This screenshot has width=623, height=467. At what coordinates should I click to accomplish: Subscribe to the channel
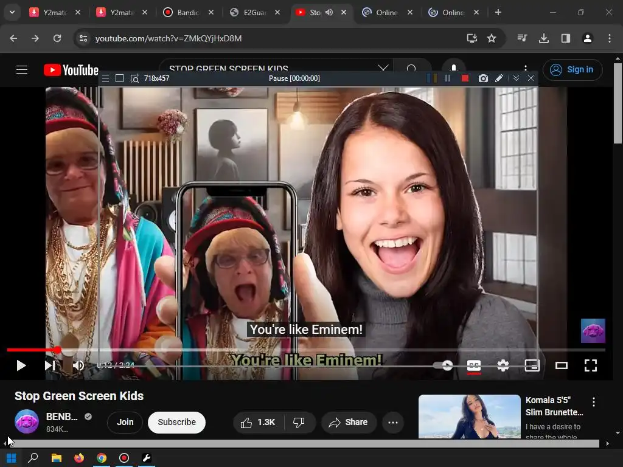tap(177, 422)
